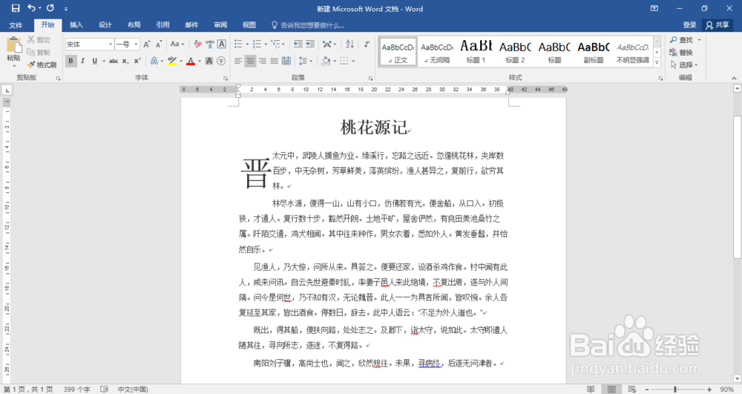Apply distributed alignment
This screenshot has width=742, height=394.
pyautogui.click(x=286, y=61)
